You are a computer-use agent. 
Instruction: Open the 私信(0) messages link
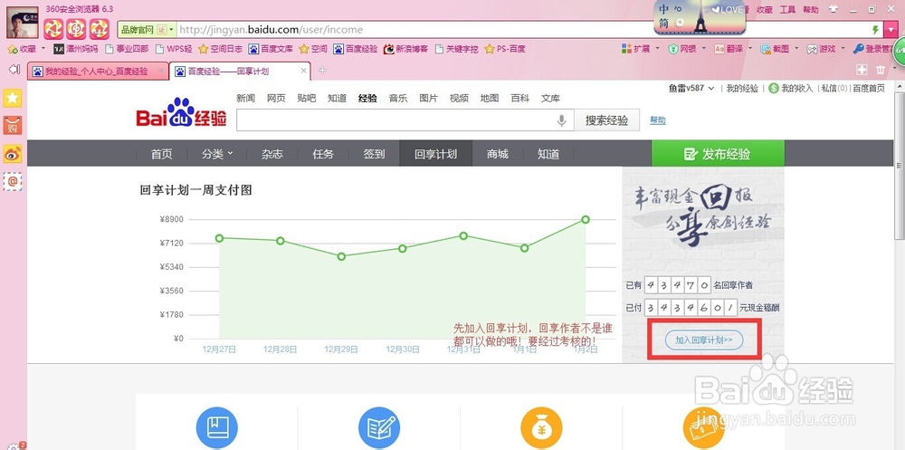(x=834, y=89)
